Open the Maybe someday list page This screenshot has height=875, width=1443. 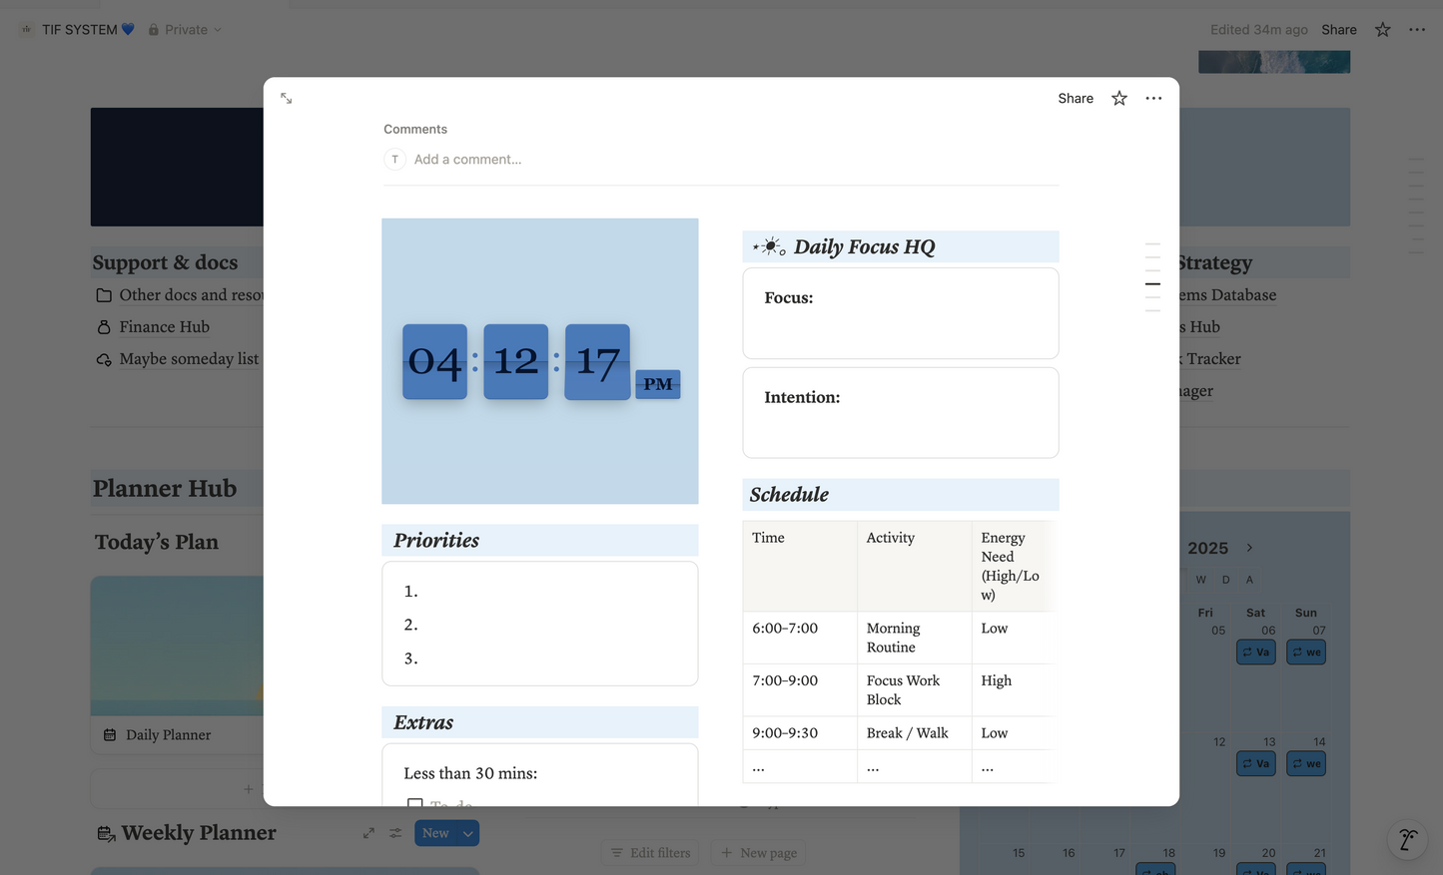(189, 359)
